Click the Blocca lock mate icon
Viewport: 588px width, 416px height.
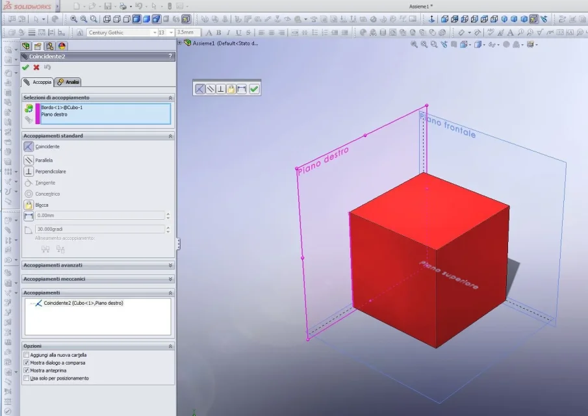(x=29, y=205)
